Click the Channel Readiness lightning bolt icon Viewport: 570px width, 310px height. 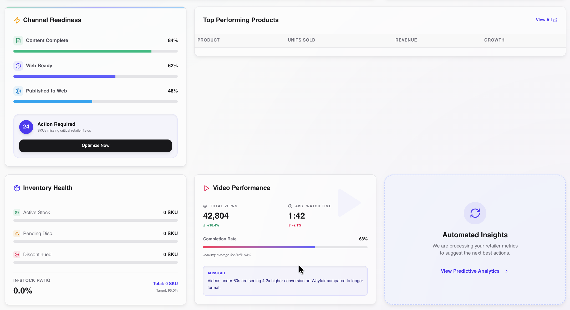pyautogui.click(x=17, y=20)
